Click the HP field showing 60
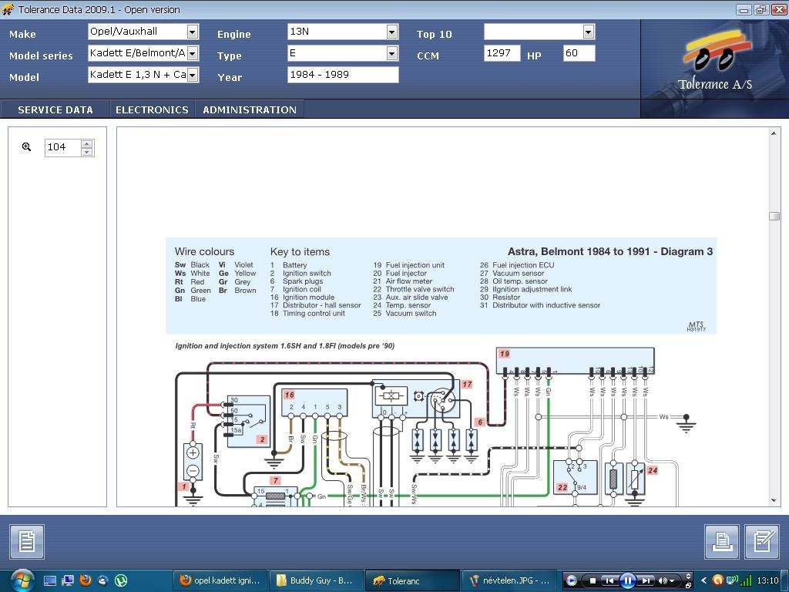The image size is (789, 592). tap(579, 53)
